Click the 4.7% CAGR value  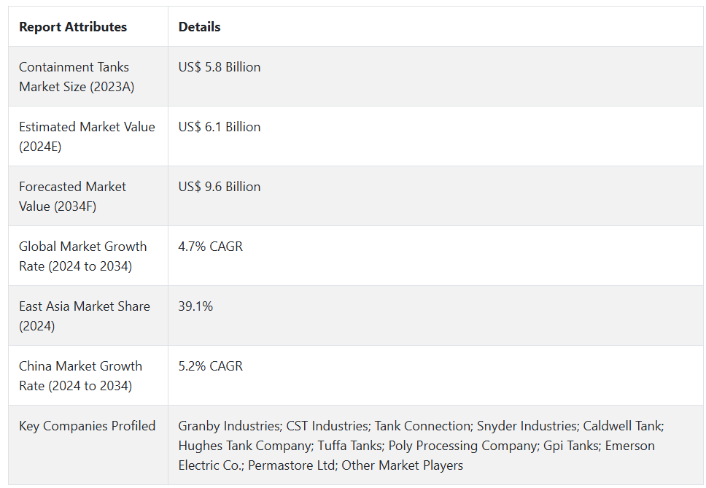click(x=210, y=247)
